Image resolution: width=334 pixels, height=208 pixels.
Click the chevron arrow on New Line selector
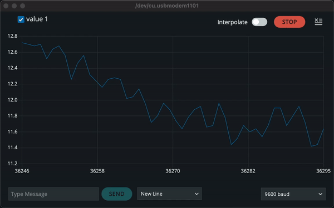(197, 194)
